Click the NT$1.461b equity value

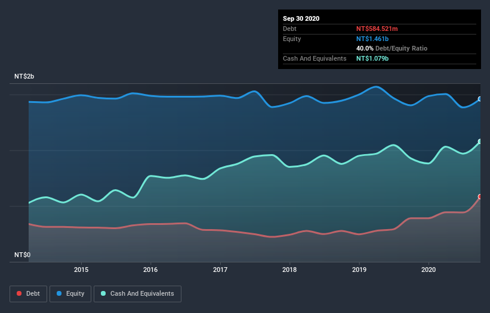pyautogui.click(x=372, y=39)
